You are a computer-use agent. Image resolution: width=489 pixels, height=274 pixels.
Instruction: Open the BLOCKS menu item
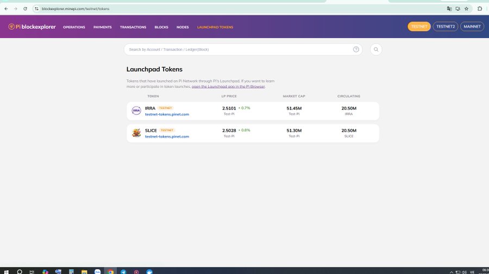(161, 27)
